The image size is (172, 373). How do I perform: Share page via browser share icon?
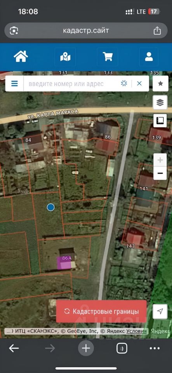coord(157,31)
